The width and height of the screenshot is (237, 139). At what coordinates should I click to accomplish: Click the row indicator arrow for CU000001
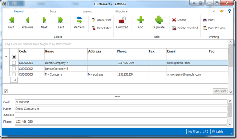click(x=6, y=63)
